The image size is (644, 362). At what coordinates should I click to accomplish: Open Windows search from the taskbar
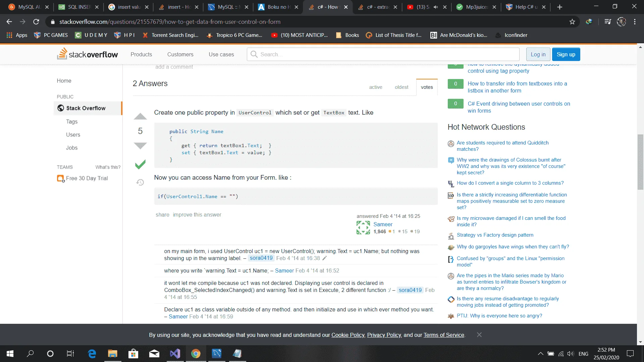[30, 354]
